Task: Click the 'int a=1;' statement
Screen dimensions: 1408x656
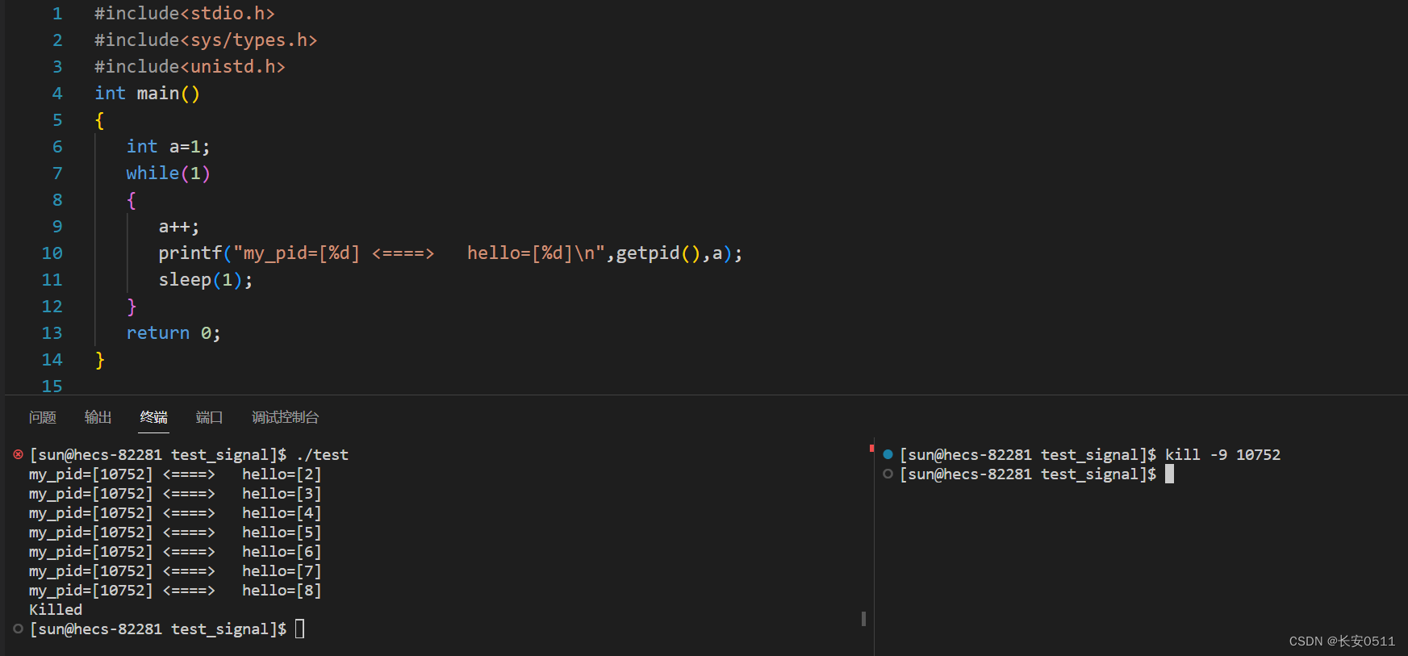Action: pos(168,147)
